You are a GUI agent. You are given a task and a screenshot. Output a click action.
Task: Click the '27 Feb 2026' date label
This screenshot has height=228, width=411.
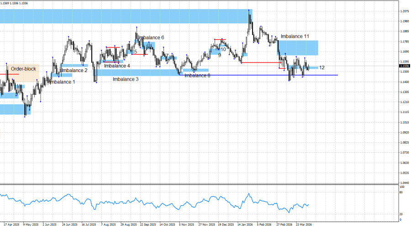coord(284,225)
